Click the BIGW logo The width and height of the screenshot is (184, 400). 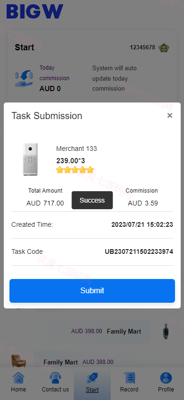[x=35, y=11]
